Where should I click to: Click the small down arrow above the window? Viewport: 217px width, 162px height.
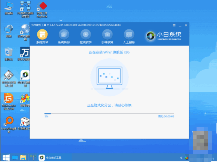[x=61, y=21]
